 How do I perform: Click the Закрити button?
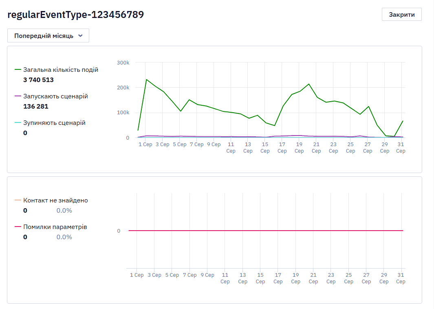(402, 14)
